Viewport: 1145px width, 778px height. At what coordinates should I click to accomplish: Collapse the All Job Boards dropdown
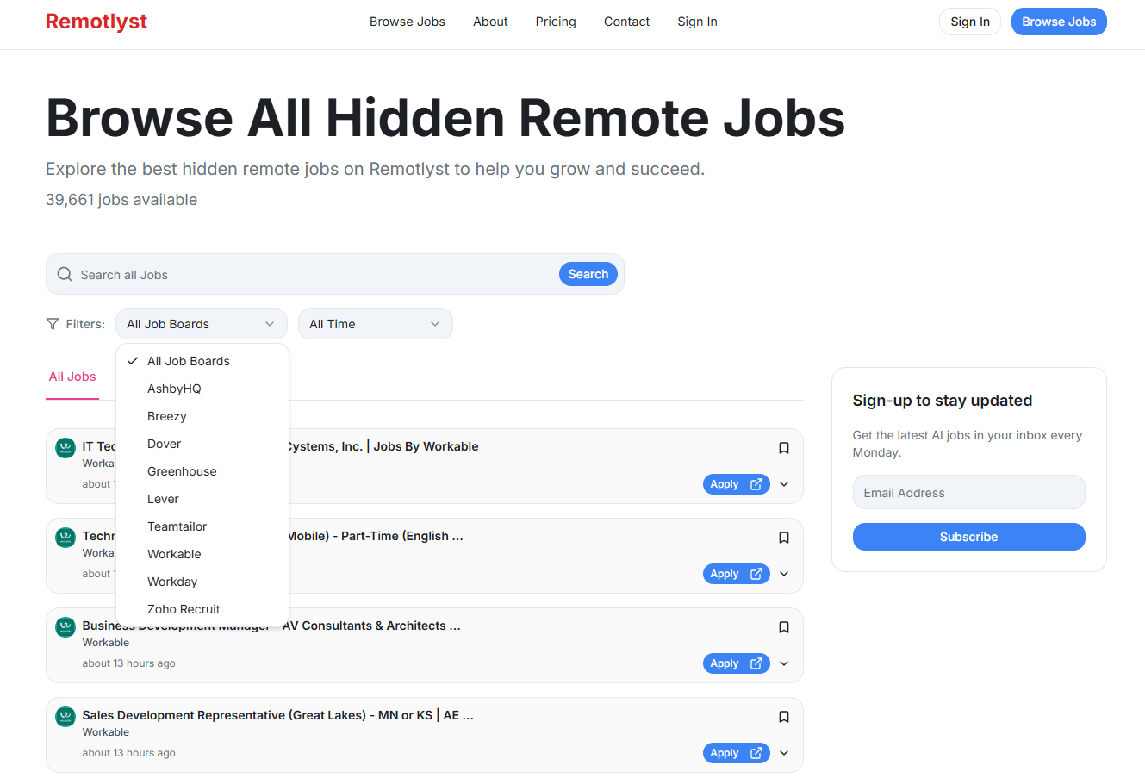(201, 324)
